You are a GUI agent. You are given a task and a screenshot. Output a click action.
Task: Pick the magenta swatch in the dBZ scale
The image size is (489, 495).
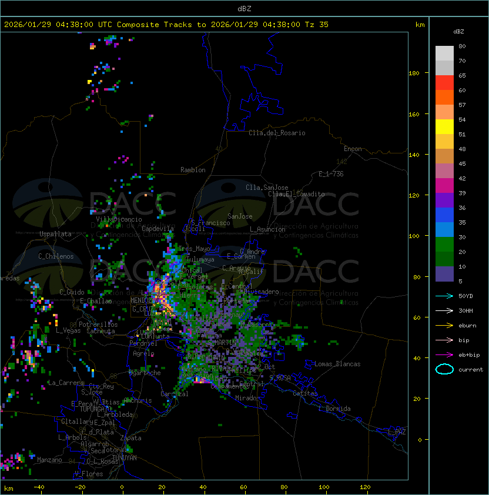[444, 185]
